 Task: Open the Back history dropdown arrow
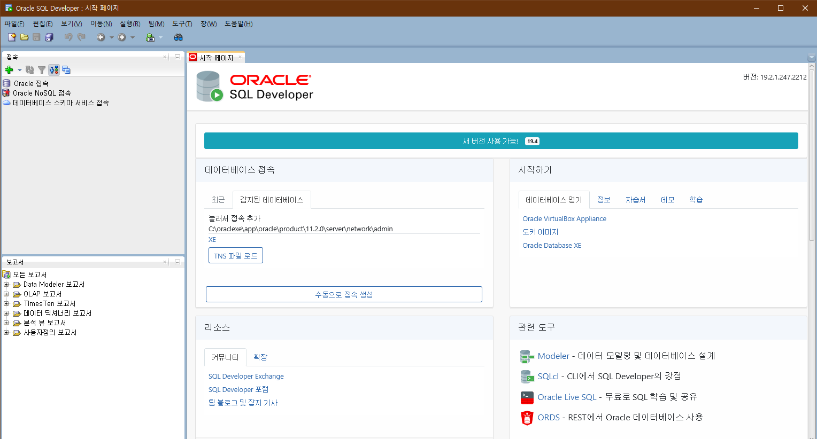point(112,37)
